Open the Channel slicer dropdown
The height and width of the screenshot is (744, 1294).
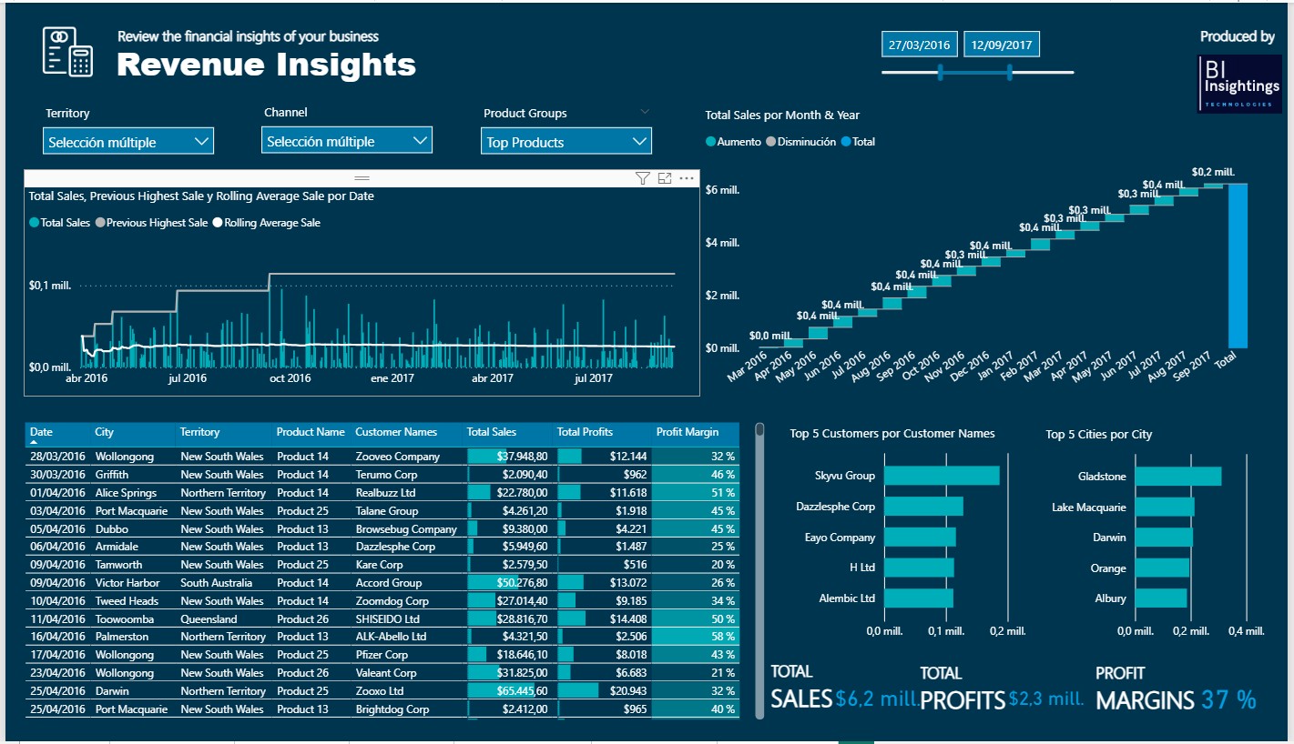347,141
